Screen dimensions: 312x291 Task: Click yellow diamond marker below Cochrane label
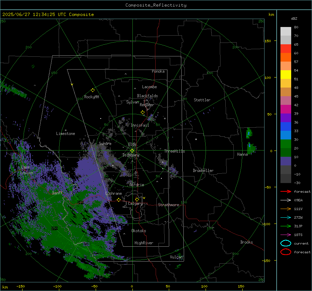point(119,200)
